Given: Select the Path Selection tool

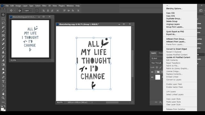Looking at the screenshot, I should tap(3, 86).
